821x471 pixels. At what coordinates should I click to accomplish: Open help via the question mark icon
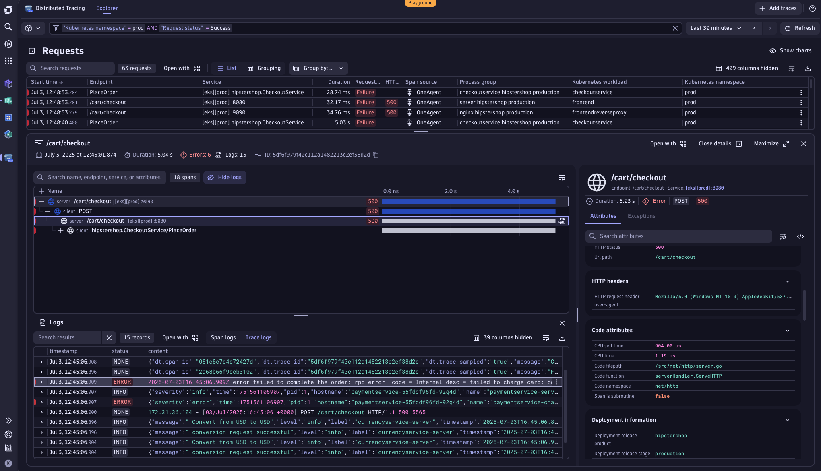pyautogui.click(x=813, y=8)
